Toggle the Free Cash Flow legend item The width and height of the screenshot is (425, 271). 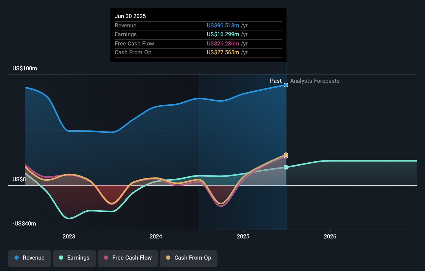(x=128, y=258)
